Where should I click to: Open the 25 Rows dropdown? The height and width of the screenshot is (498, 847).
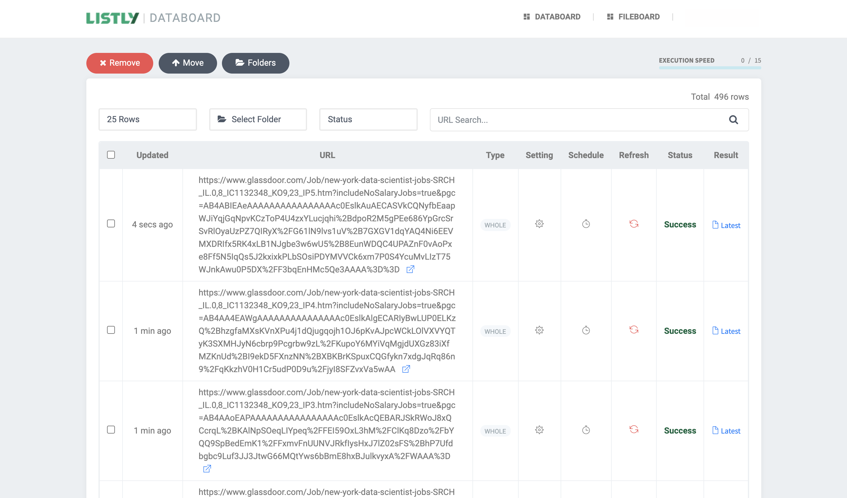147,119
